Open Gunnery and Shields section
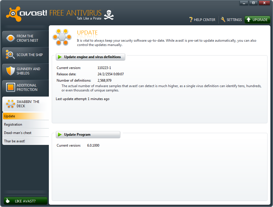This screenshot has height=207, width=273. 26,71
